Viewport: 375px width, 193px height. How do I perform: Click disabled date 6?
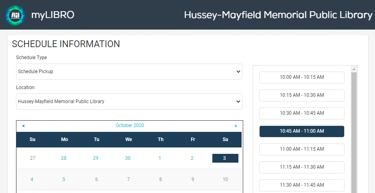pyautogui.click(x=97, y=179)
